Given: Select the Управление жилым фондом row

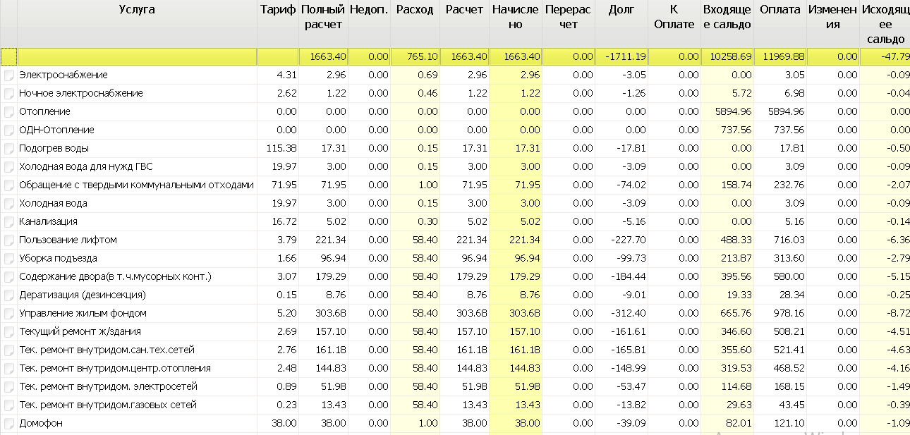Looking at the screenshot, I should [455, 313].
